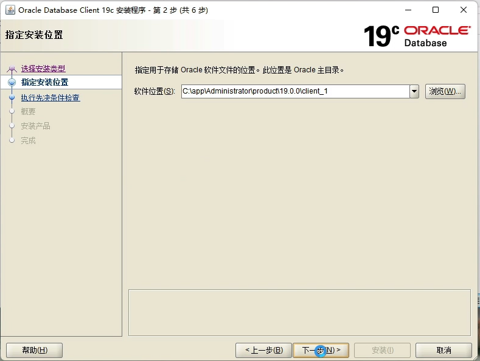480x361 pixels.
Task: Click the Oracle 19c Database logo
Action: (x=417, y=36)
